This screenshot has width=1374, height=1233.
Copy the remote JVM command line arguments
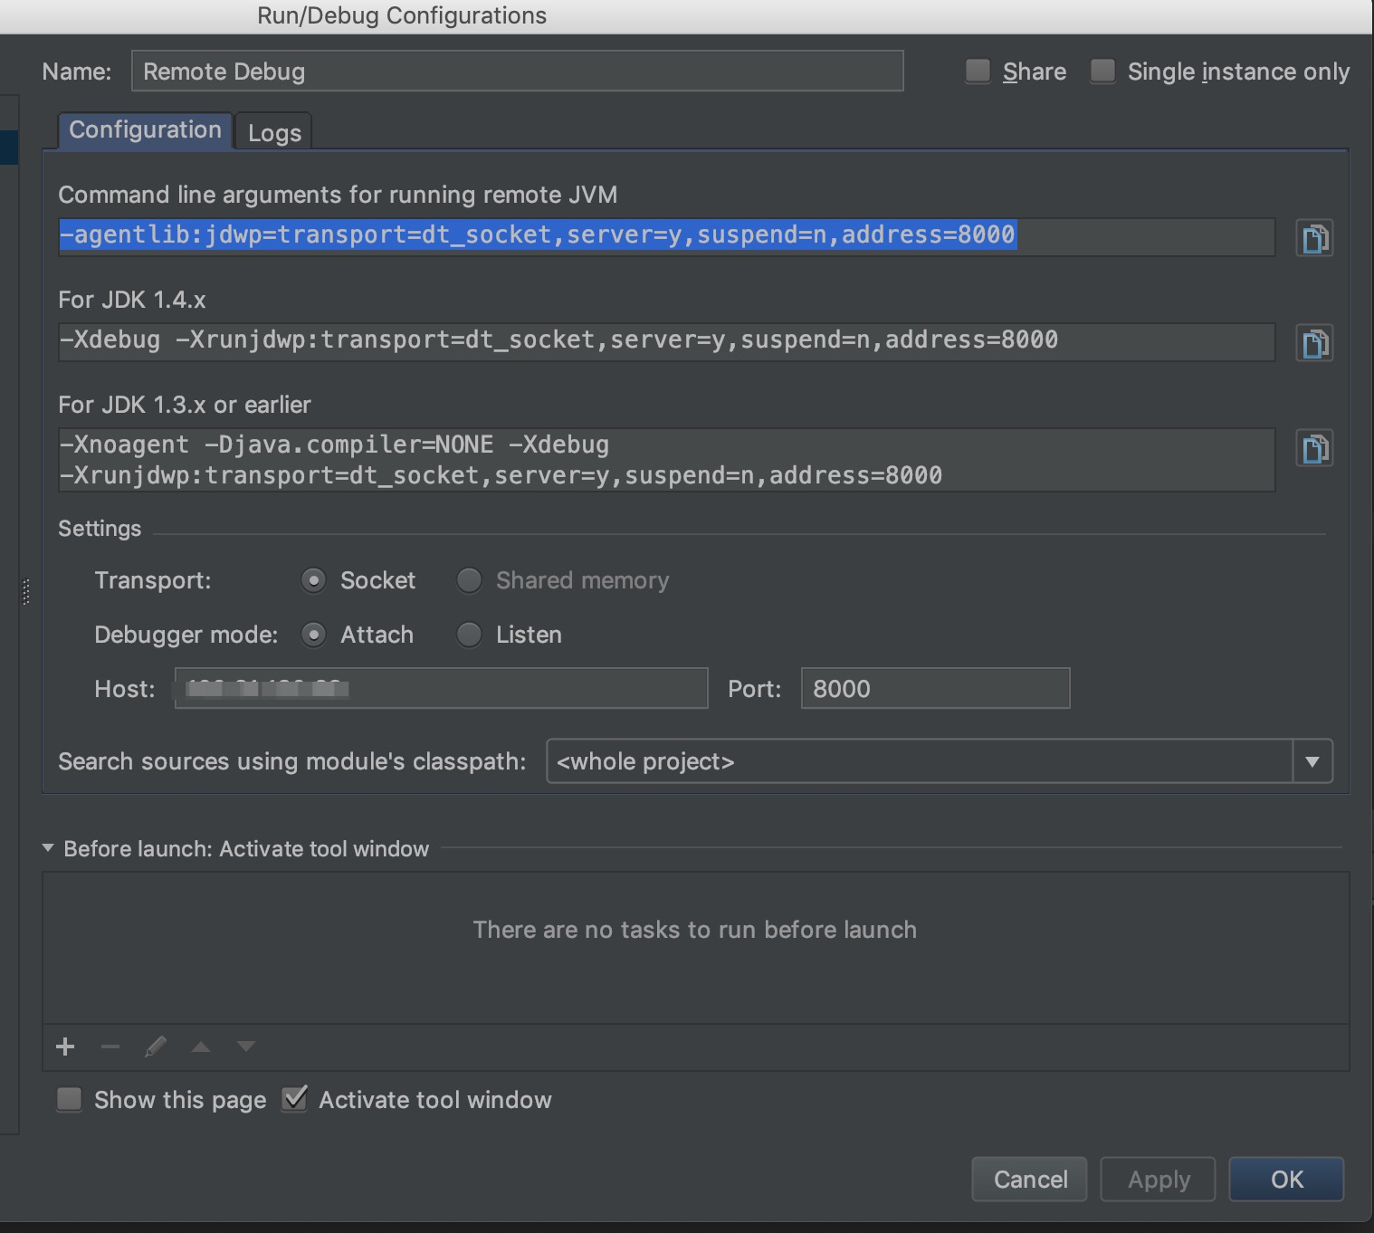pos(1314,237)
